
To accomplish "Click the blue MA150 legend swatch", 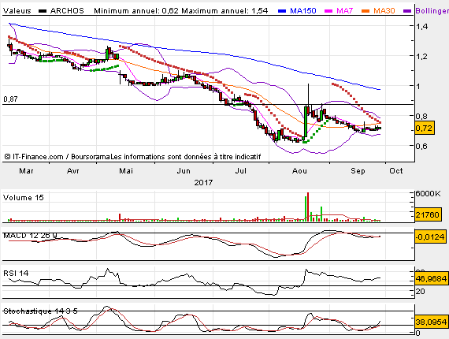I will (x=282, y=11).
